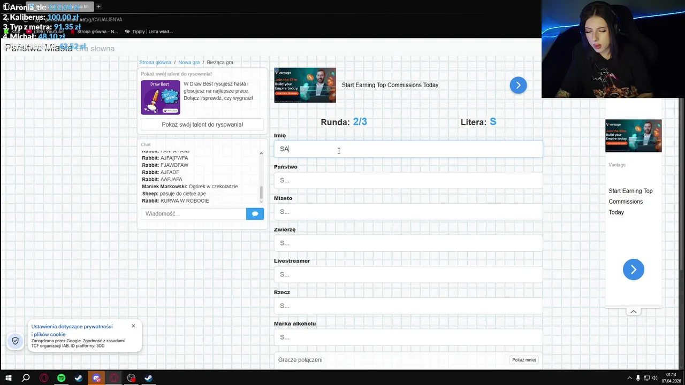Image resolution: width=685 pixels, height=385 pixels.
Task: Open the privacy shield icon
Action: pyautogui.click(x=15, y=341)
